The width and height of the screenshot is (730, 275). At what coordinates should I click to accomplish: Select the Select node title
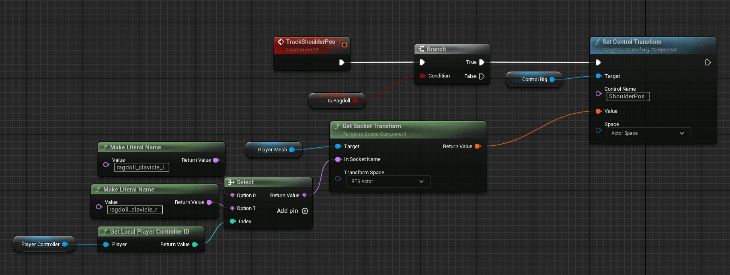point(245,182)
